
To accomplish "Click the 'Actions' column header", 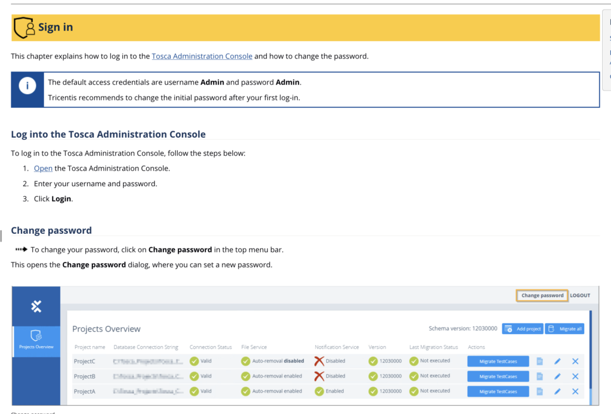I will click(476, 347).
